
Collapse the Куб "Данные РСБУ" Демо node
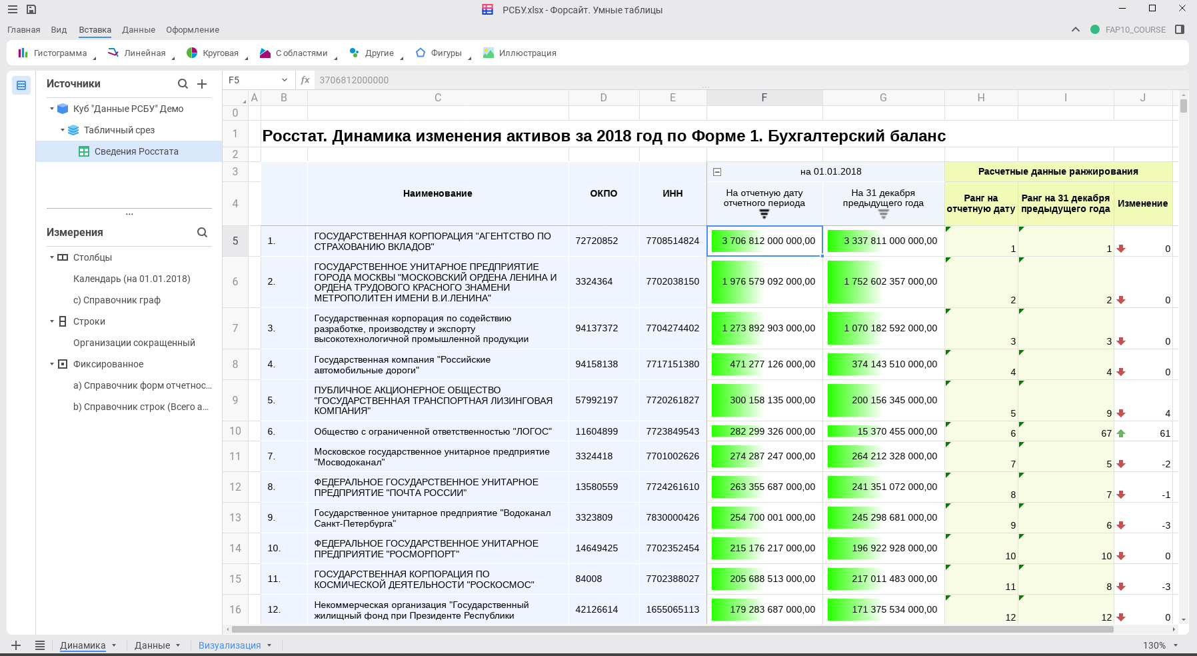click(x=52, y=109)
